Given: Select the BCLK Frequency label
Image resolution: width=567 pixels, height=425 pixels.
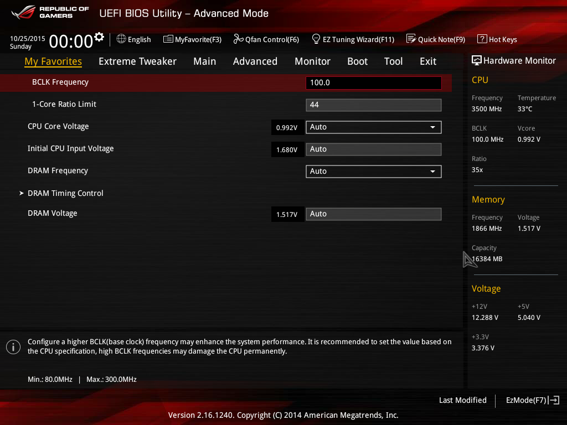Looking at the screenshot, I should [60, 82].
